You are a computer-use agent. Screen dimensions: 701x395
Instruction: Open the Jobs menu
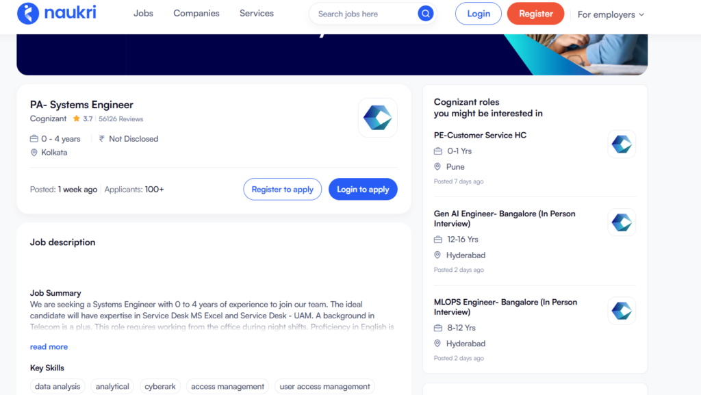[x=143, y=14]
